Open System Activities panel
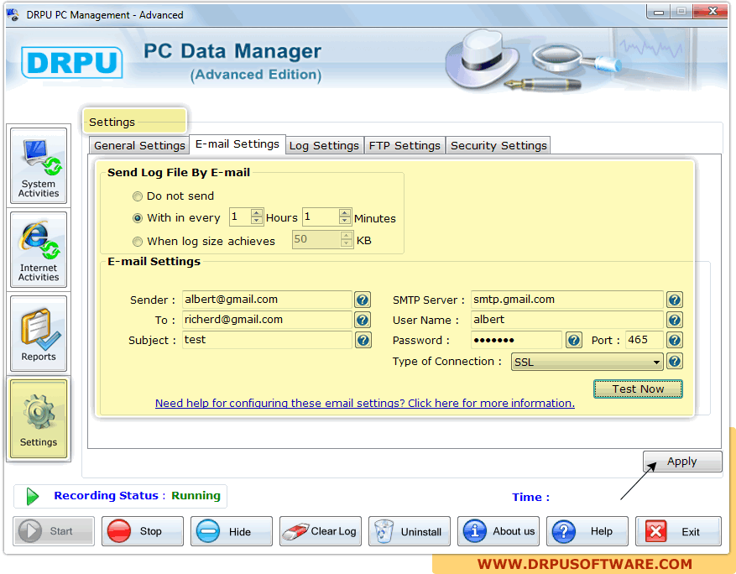Viewport: 736px width, 574px height. (39, 165)
